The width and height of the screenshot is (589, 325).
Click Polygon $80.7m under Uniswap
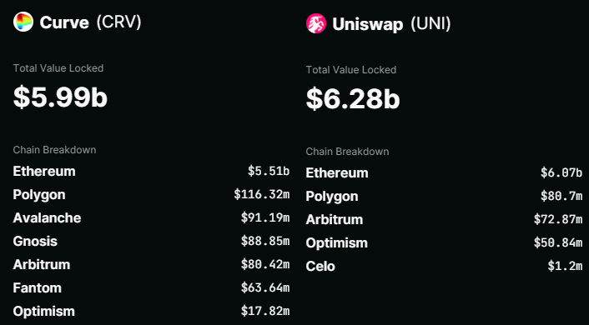[444, 197]
